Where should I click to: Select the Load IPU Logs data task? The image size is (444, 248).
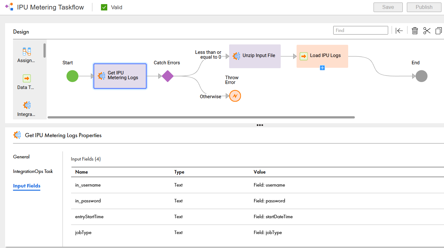click(322, 56)
